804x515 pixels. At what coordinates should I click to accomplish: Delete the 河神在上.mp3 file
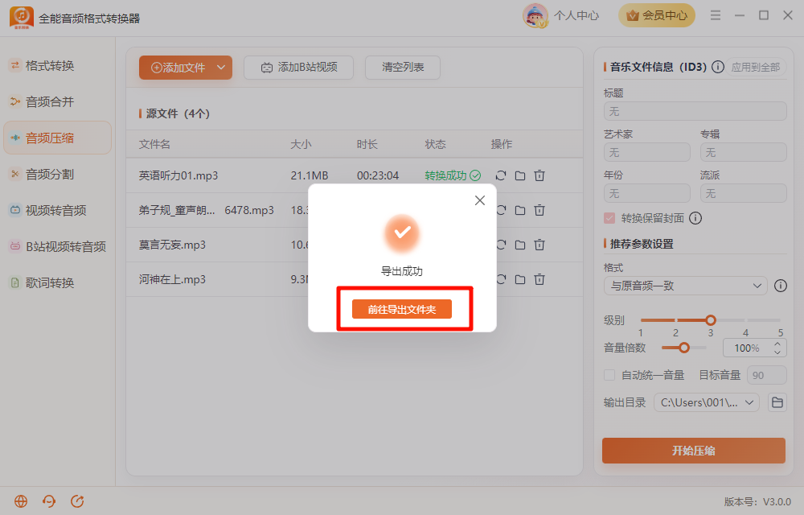(x=539, y=279)
